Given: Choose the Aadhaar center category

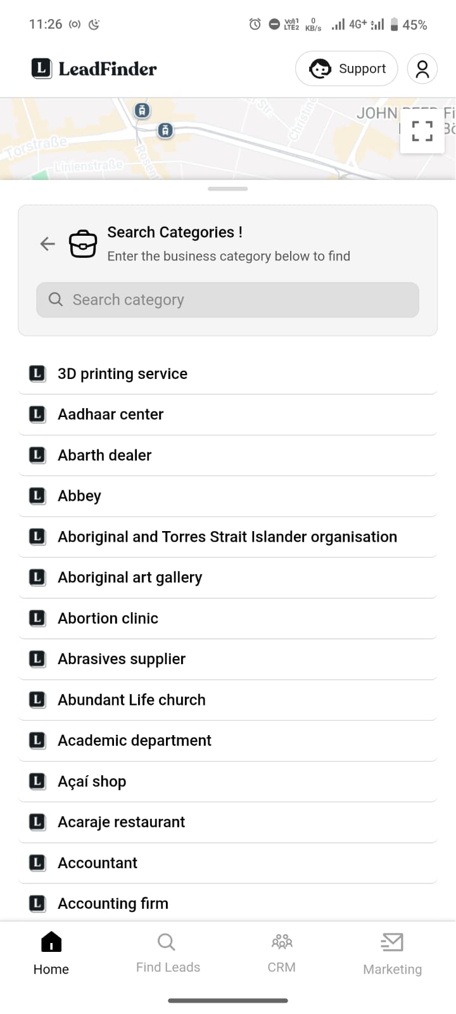Looking at the screenshot, I should [227, 414].
